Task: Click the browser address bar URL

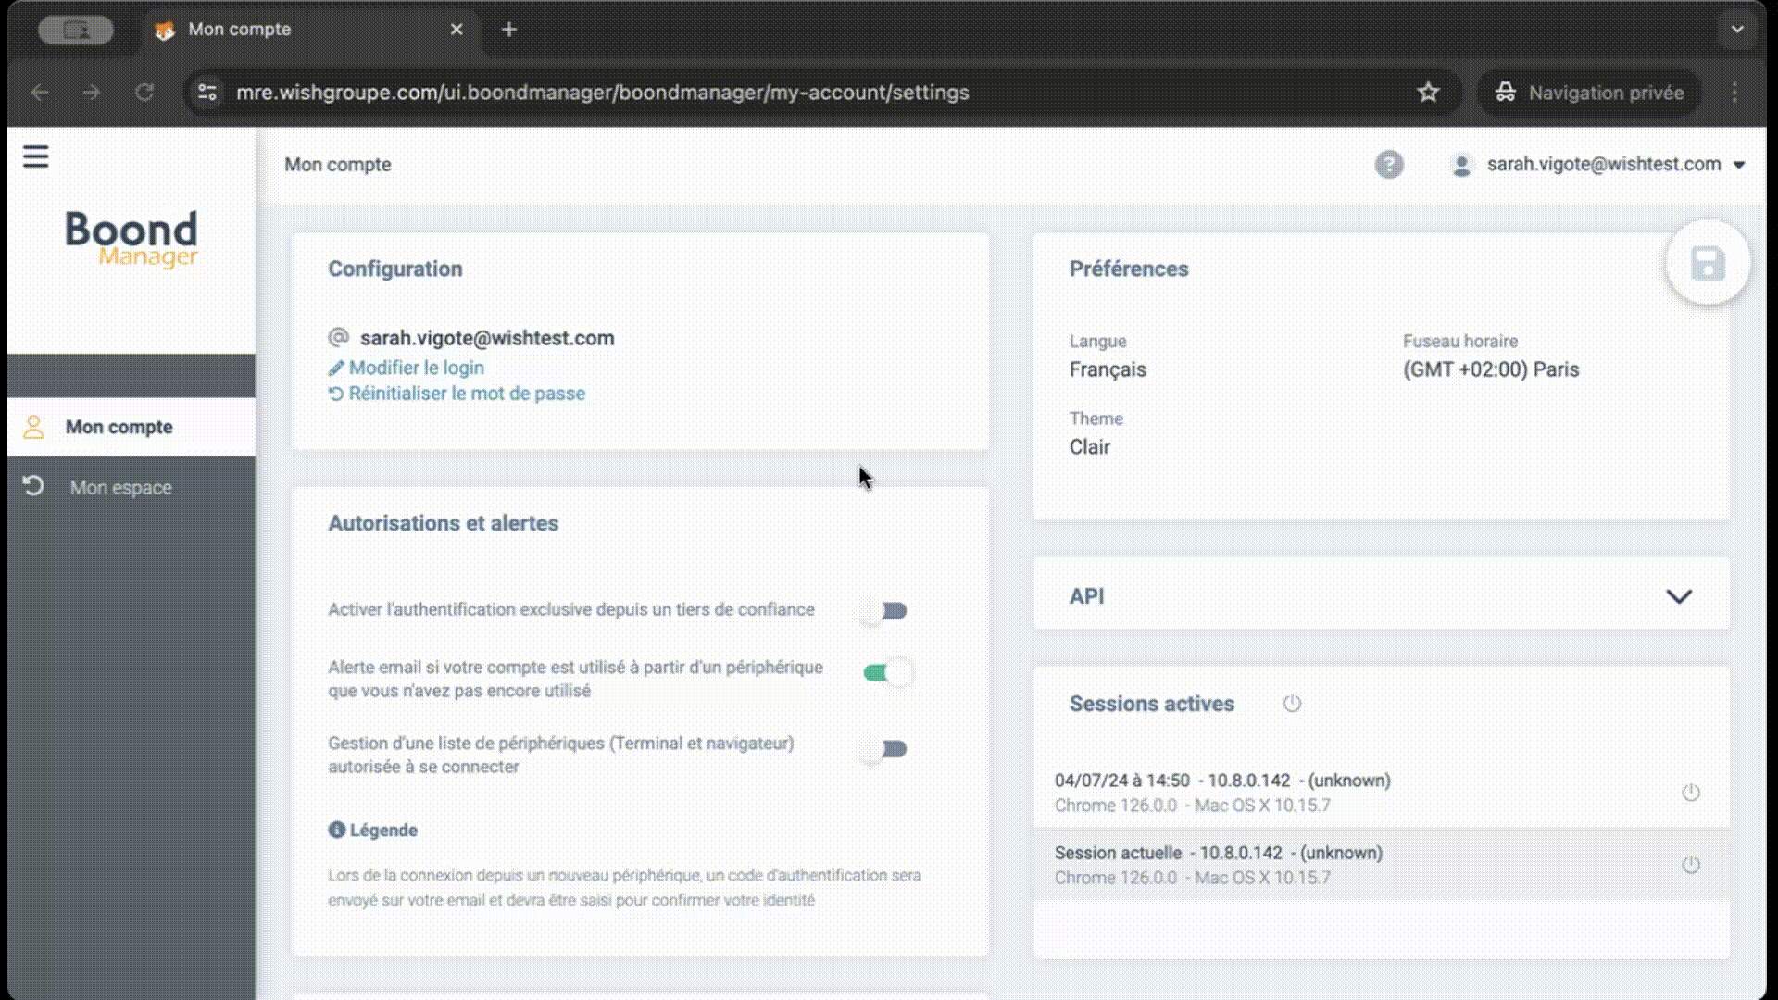Action: (x=602, y=93)
